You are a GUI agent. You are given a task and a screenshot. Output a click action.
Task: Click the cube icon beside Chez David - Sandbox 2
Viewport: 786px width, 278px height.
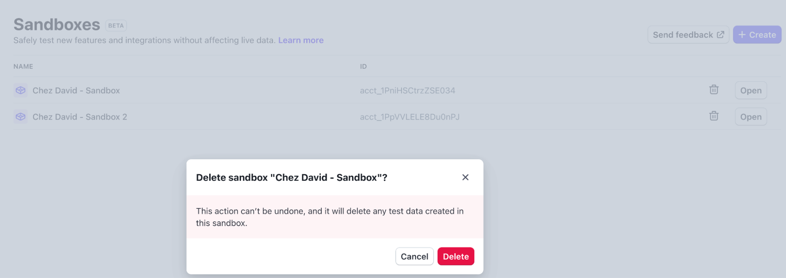click(x=20, y=117)
